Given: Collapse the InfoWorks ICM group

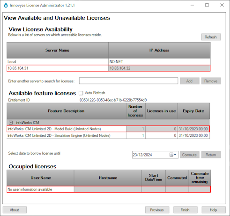Looking at the screenshot, I should 11,123.
